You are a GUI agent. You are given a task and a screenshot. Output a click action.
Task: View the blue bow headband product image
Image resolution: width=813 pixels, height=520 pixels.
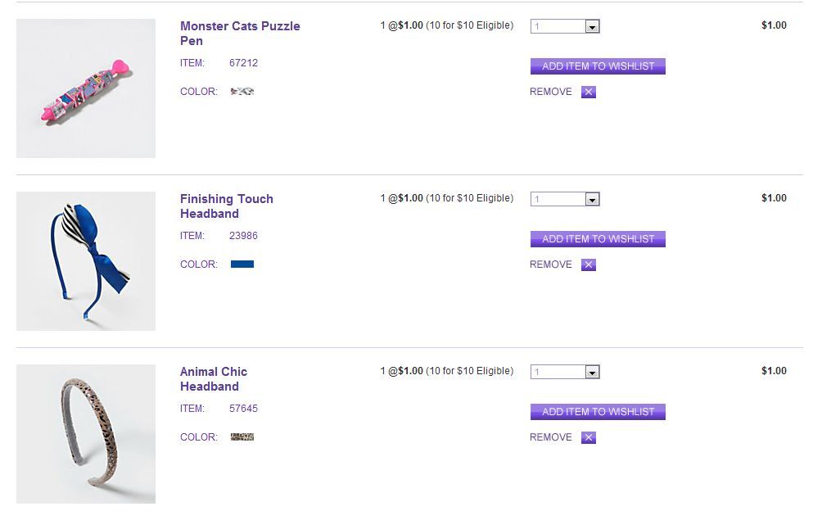tap(86, 261)
